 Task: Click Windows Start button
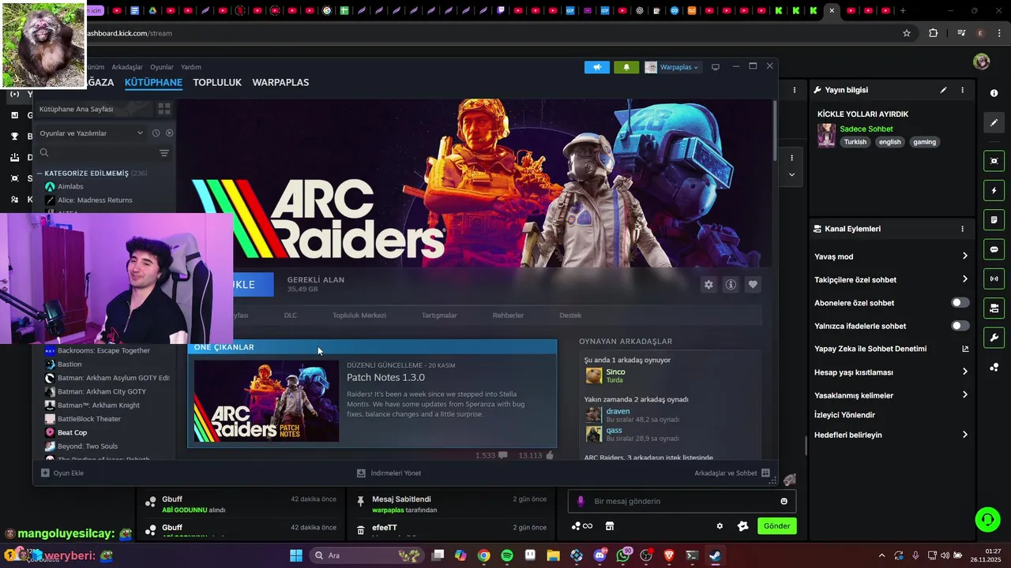296,555
